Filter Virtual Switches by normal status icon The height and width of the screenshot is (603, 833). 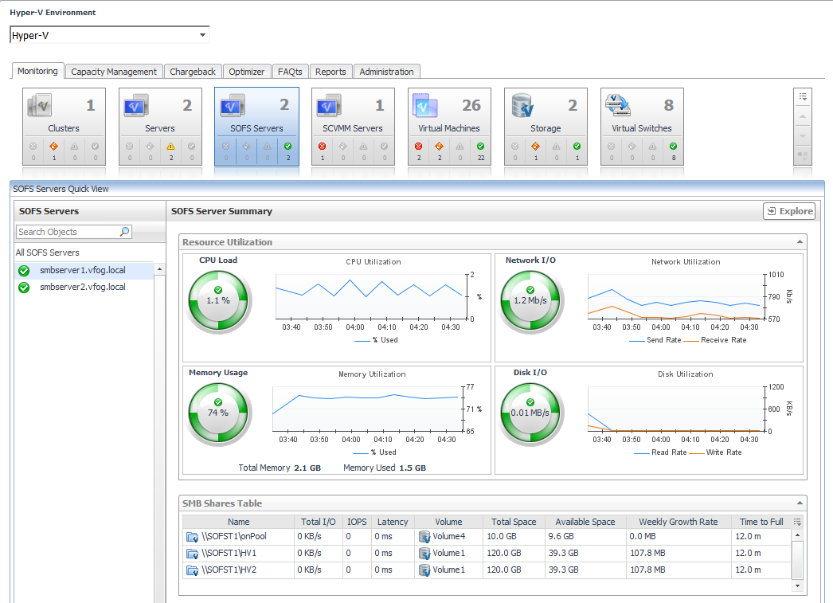[x=673, y=146]
